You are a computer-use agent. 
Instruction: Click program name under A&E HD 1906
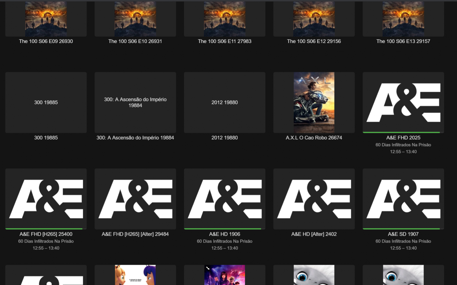pos(225,241)
